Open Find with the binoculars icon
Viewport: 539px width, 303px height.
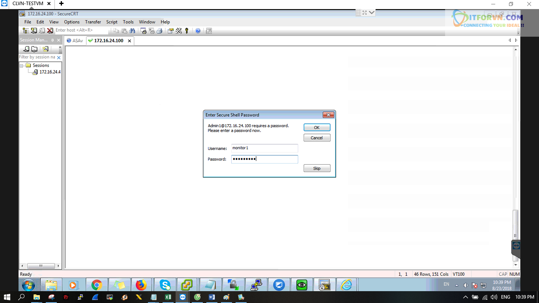pos(132,31)
